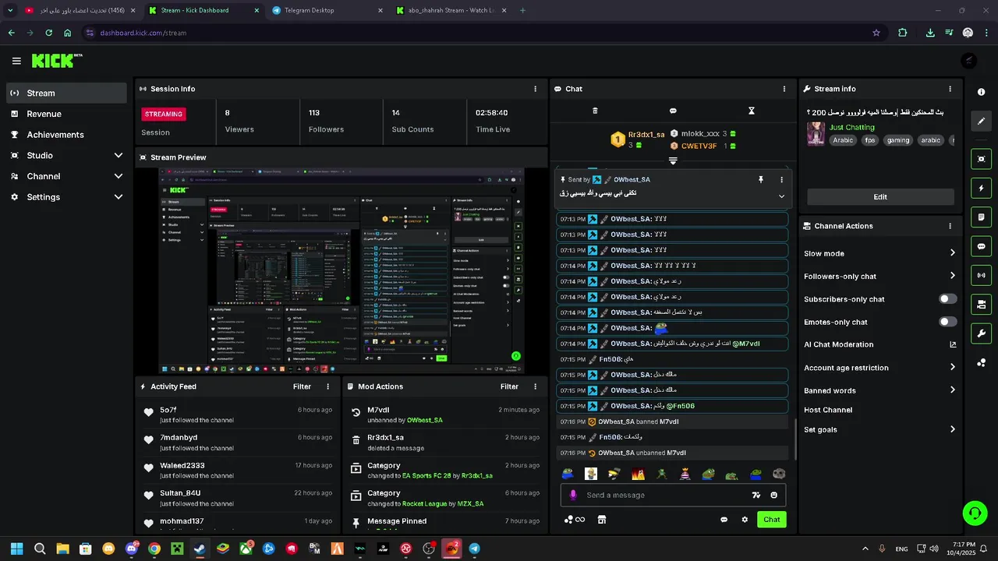
Task: Open Achievements page in sidebar
Action: click(66, 135)
